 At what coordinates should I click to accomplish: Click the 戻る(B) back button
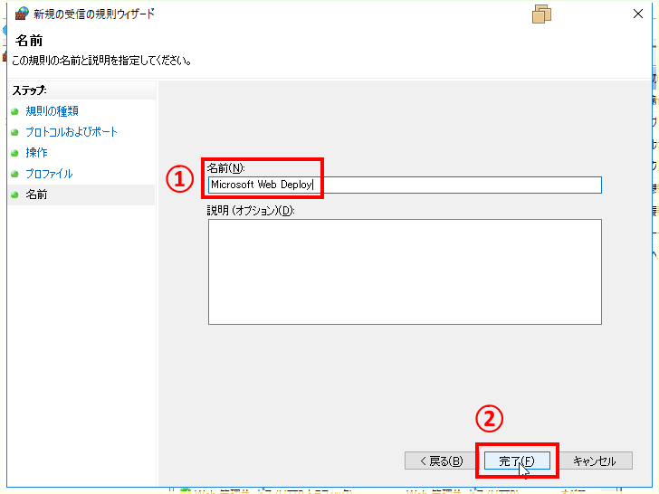(442, 461)
